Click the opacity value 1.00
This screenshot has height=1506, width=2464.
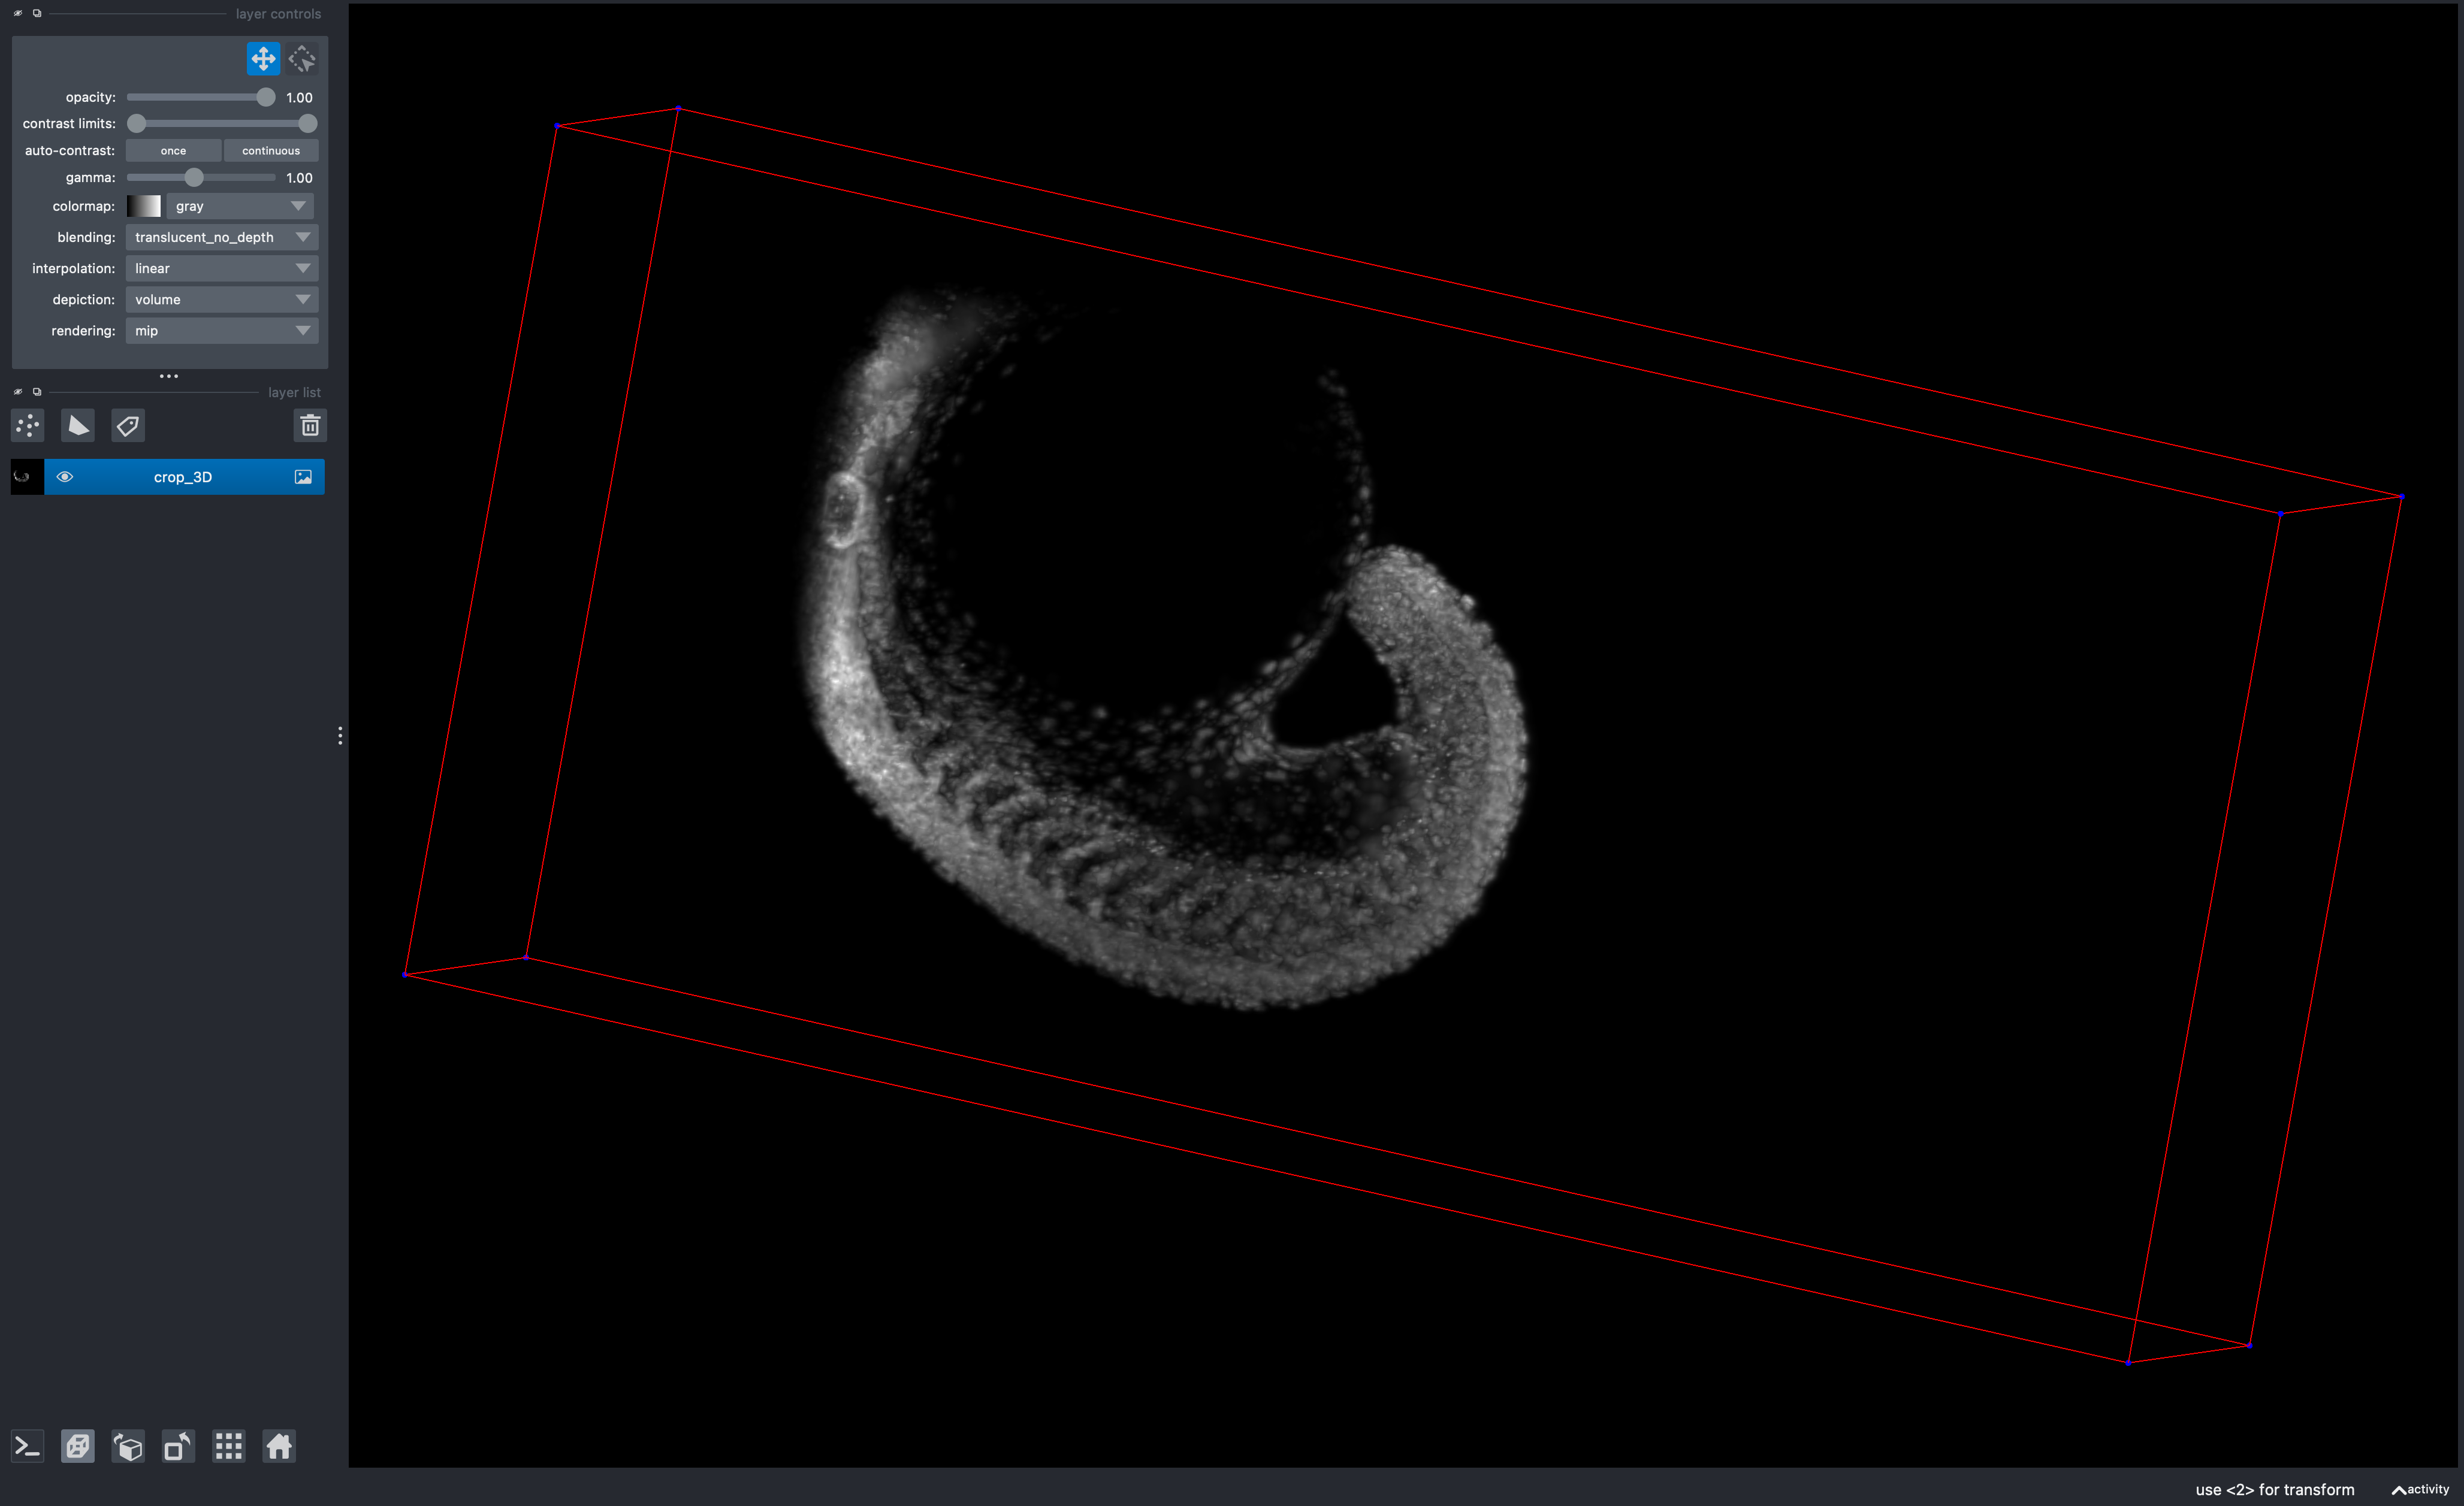299,97
